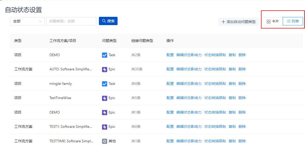Click the Epic icon in the TestTimeWise row

[105, 98]
